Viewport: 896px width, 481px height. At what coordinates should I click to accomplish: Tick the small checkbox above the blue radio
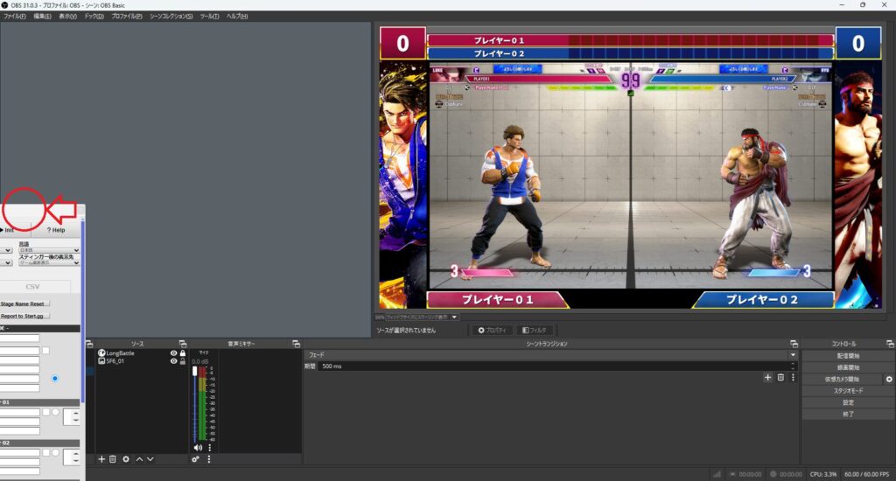tap(45, 350)
